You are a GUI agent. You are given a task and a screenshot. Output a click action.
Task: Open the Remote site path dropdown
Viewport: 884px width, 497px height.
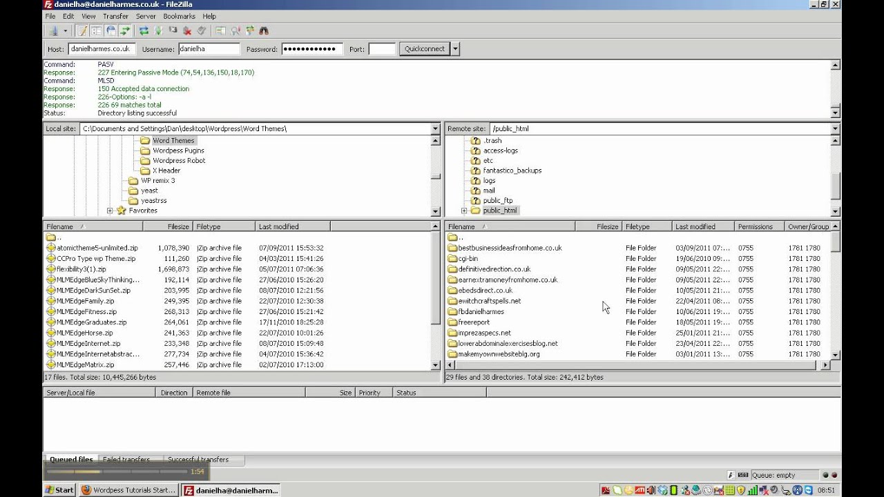click(x=835, y=128)
